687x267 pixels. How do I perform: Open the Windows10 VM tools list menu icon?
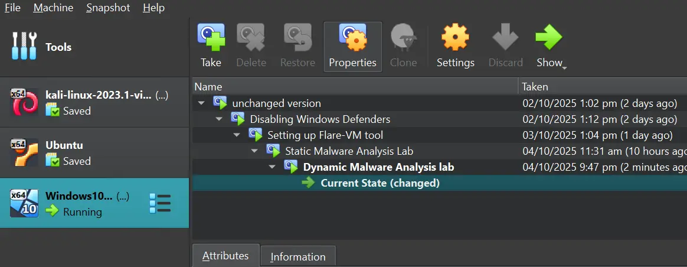[160, 203]
